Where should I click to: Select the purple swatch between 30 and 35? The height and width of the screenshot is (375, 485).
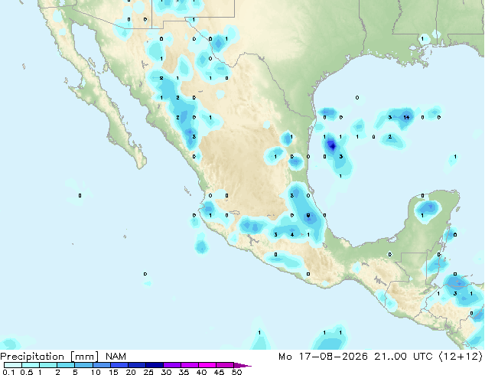pos(172,365)
